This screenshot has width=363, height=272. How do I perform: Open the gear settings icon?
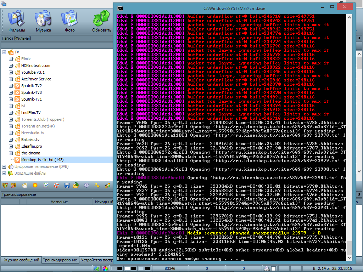(86, 185)
